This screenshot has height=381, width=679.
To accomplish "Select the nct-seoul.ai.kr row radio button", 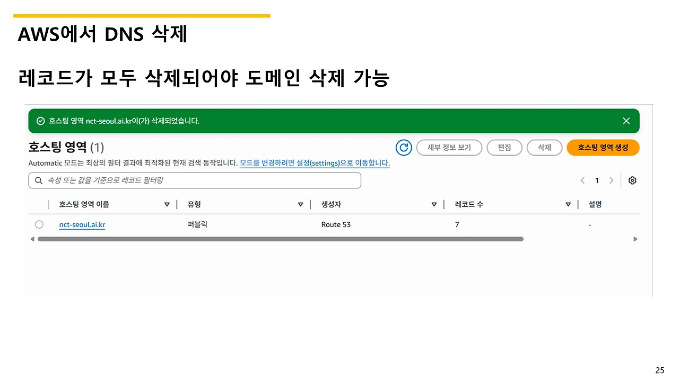I will (39, 224).
